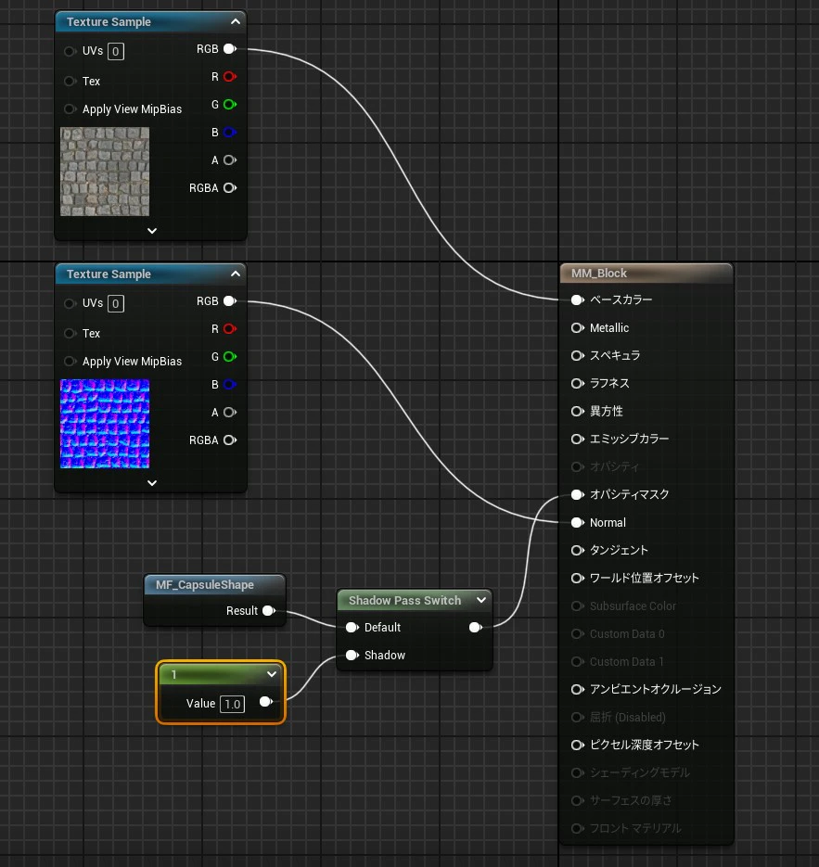Expand the bottom chevron of the cobblestone Texture Sample
The image size is (819, 867).
pos(152,231)
